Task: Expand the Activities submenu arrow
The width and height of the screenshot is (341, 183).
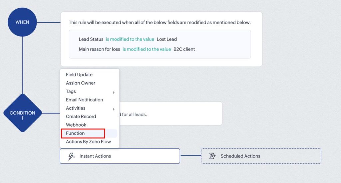Action: click(x=114, y=109)
